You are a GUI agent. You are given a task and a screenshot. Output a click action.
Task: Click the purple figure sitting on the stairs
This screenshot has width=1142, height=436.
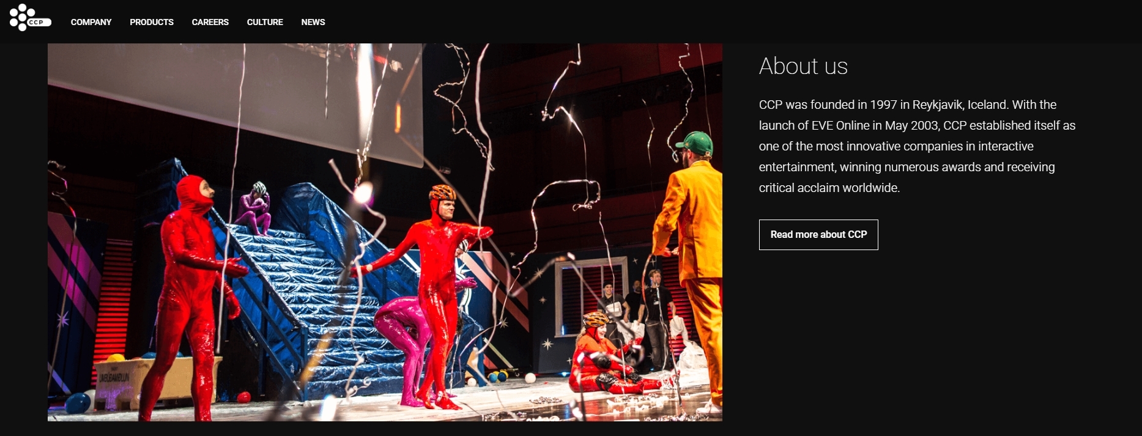(255, 208)
